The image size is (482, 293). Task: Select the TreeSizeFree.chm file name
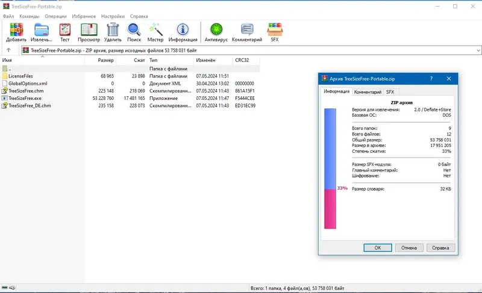click(x=26, y=91)
